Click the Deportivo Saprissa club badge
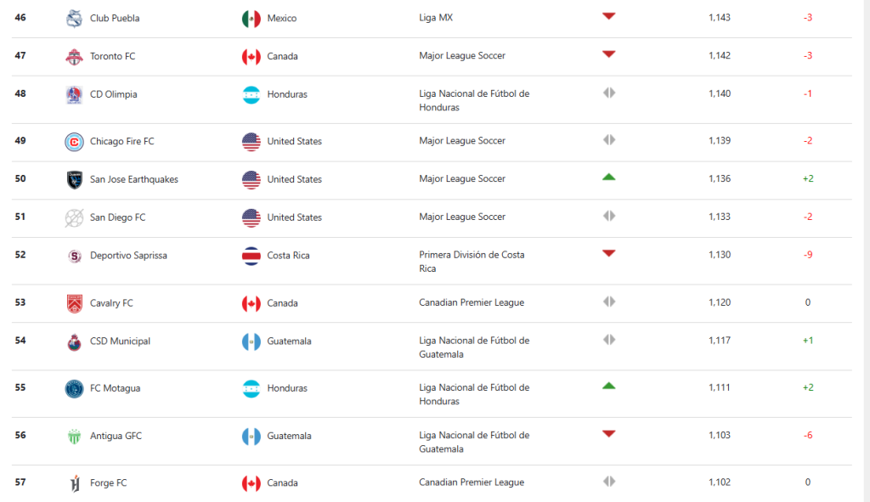This screenshot has height=502, width=870. click(x=75, y=256)
